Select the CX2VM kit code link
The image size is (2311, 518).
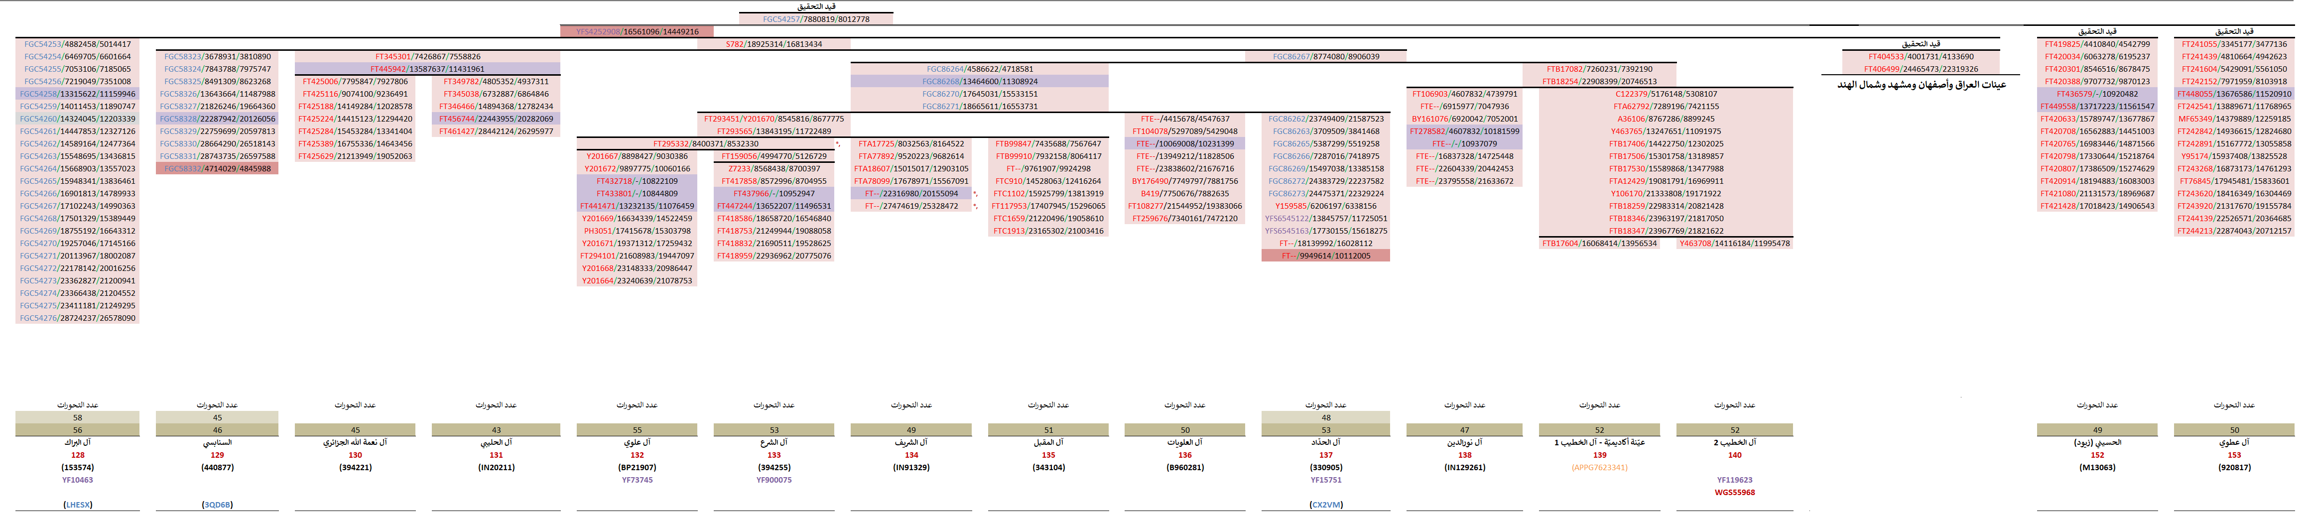click(x=1325, y=505)
